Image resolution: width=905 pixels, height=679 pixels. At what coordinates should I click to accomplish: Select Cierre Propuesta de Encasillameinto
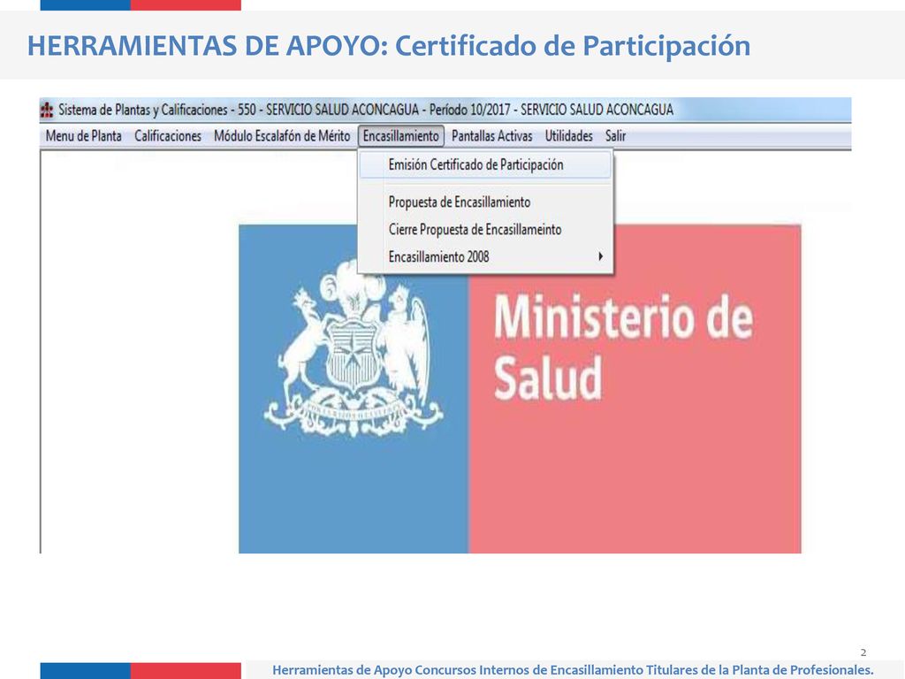tap(485, 229)
